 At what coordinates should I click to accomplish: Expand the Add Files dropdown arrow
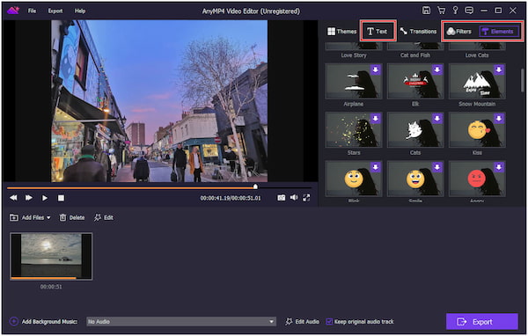(48, 218)
